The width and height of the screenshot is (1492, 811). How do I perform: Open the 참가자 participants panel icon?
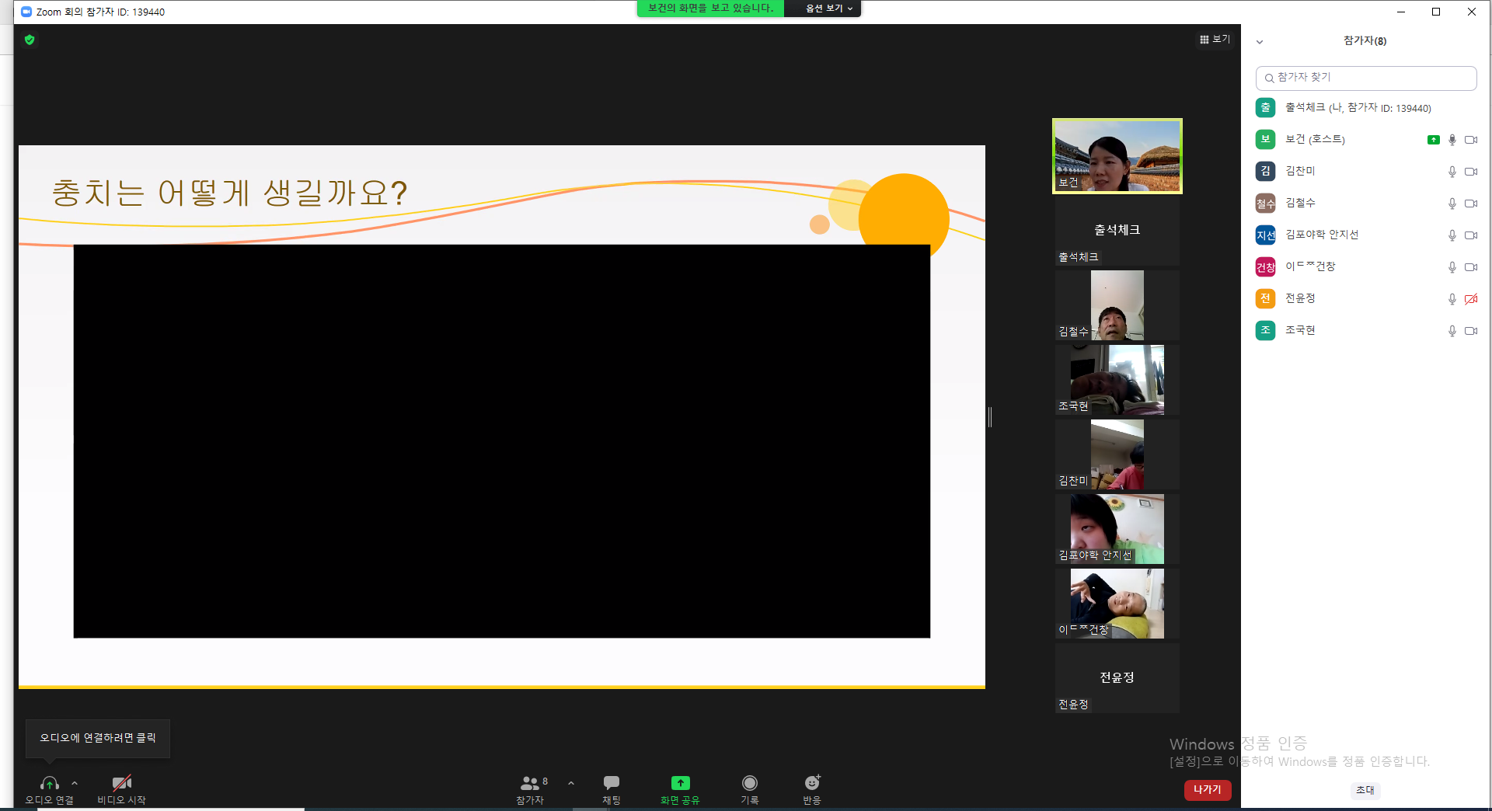[x=530, y=783]
